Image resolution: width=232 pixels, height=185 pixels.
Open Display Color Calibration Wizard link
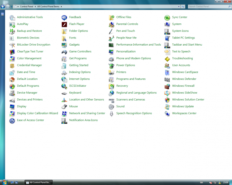pyautogui.click(x=37, y=113)
